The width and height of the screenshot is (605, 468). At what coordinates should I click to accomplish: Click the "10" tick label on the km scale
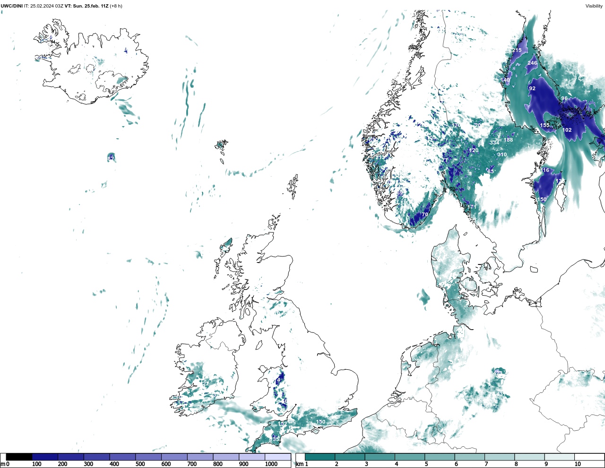tap(578, 465)
